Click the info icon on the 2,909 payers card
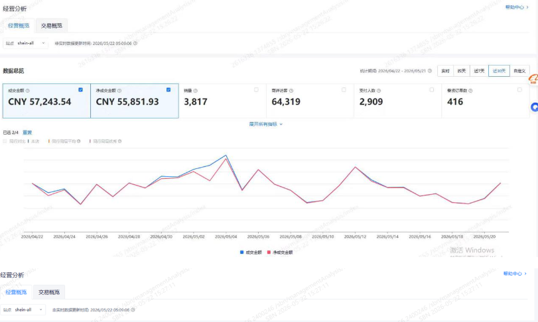Image resolution: width=538 pixels, height=322 pixels. [379, 91]
